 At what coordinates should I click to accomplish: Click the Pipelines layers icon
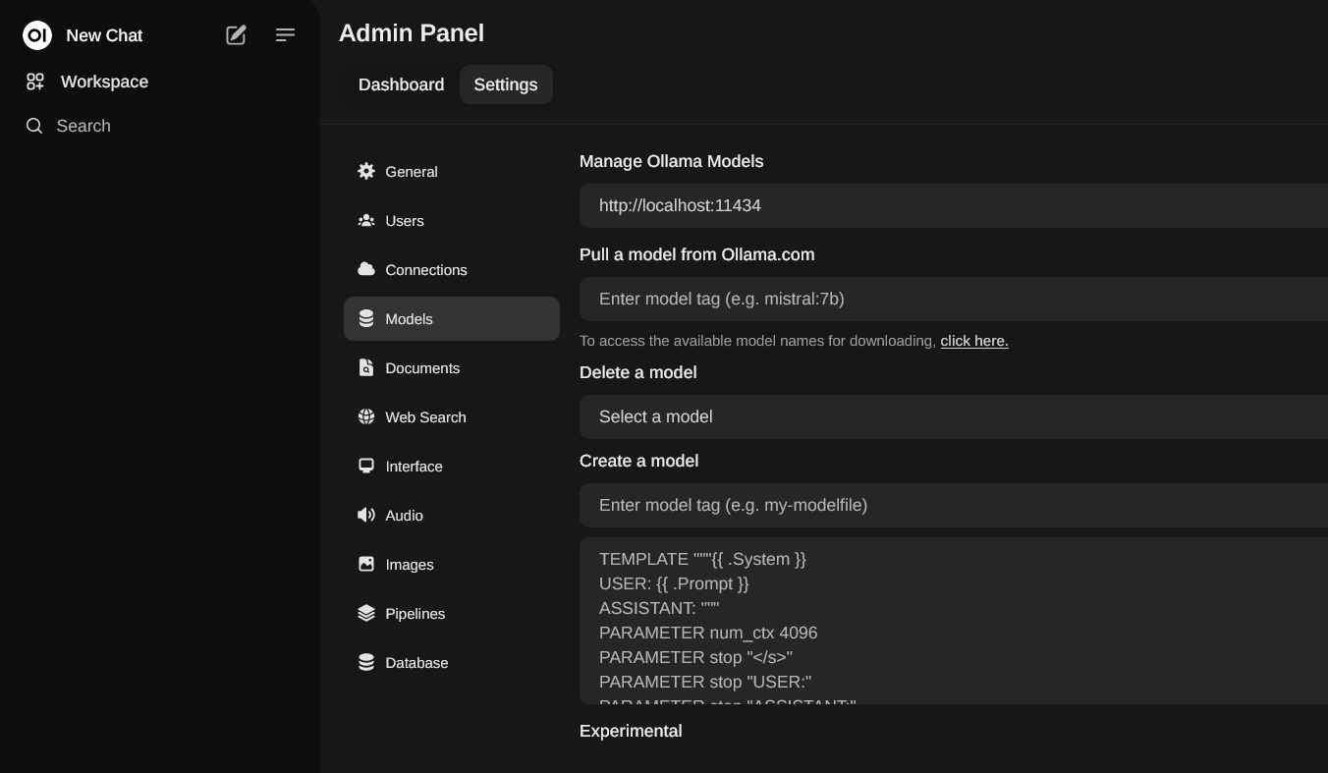pyautogui.click(x=366, y=613)
